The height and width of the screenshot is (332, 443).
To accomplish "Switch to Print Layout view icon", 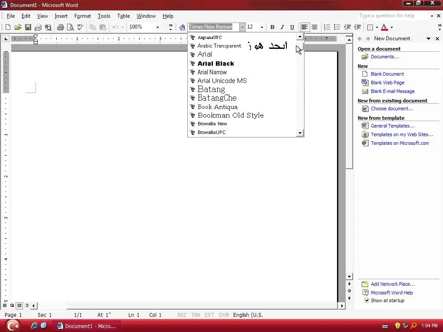I will click(x=19, y=306).
